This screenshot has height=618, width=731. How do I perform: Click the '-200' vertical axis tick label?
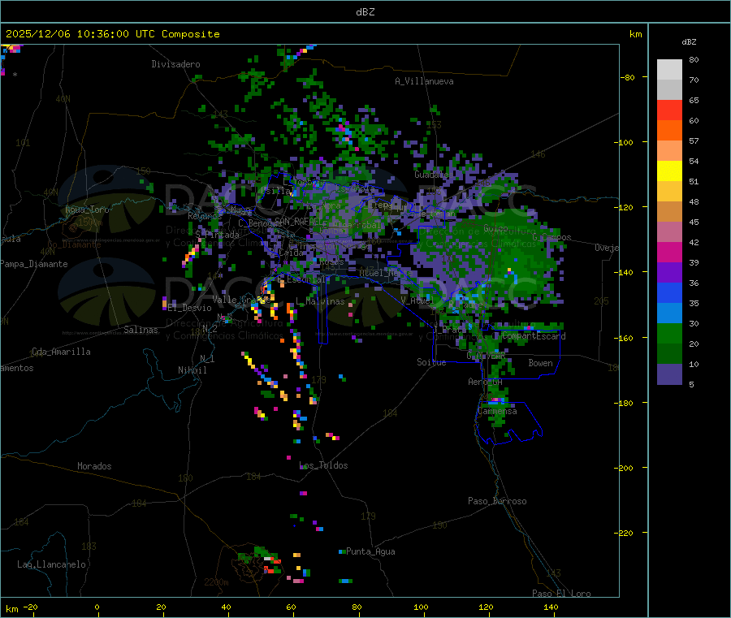tap(623, 468)
